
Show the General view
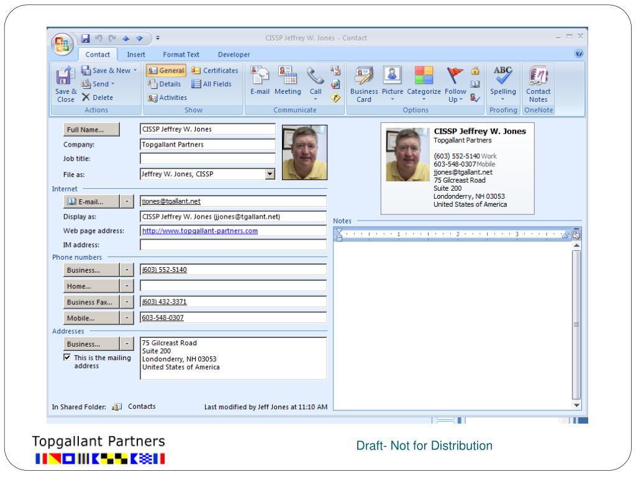click(166, 71)
